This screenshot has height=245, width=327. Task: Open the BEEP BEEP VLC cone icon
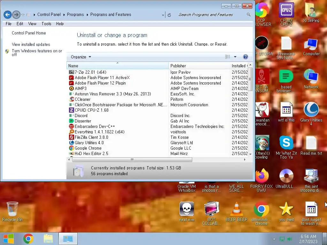coord(236,212)
